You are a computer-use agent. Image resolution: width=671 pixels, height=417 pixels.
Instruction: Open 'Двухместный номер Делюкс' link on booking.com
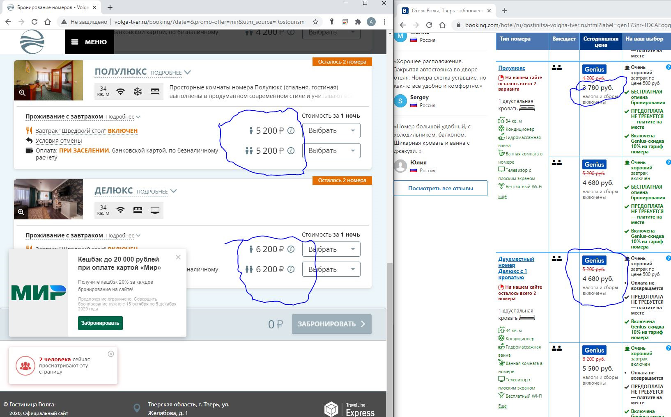[x=516, y=268]
